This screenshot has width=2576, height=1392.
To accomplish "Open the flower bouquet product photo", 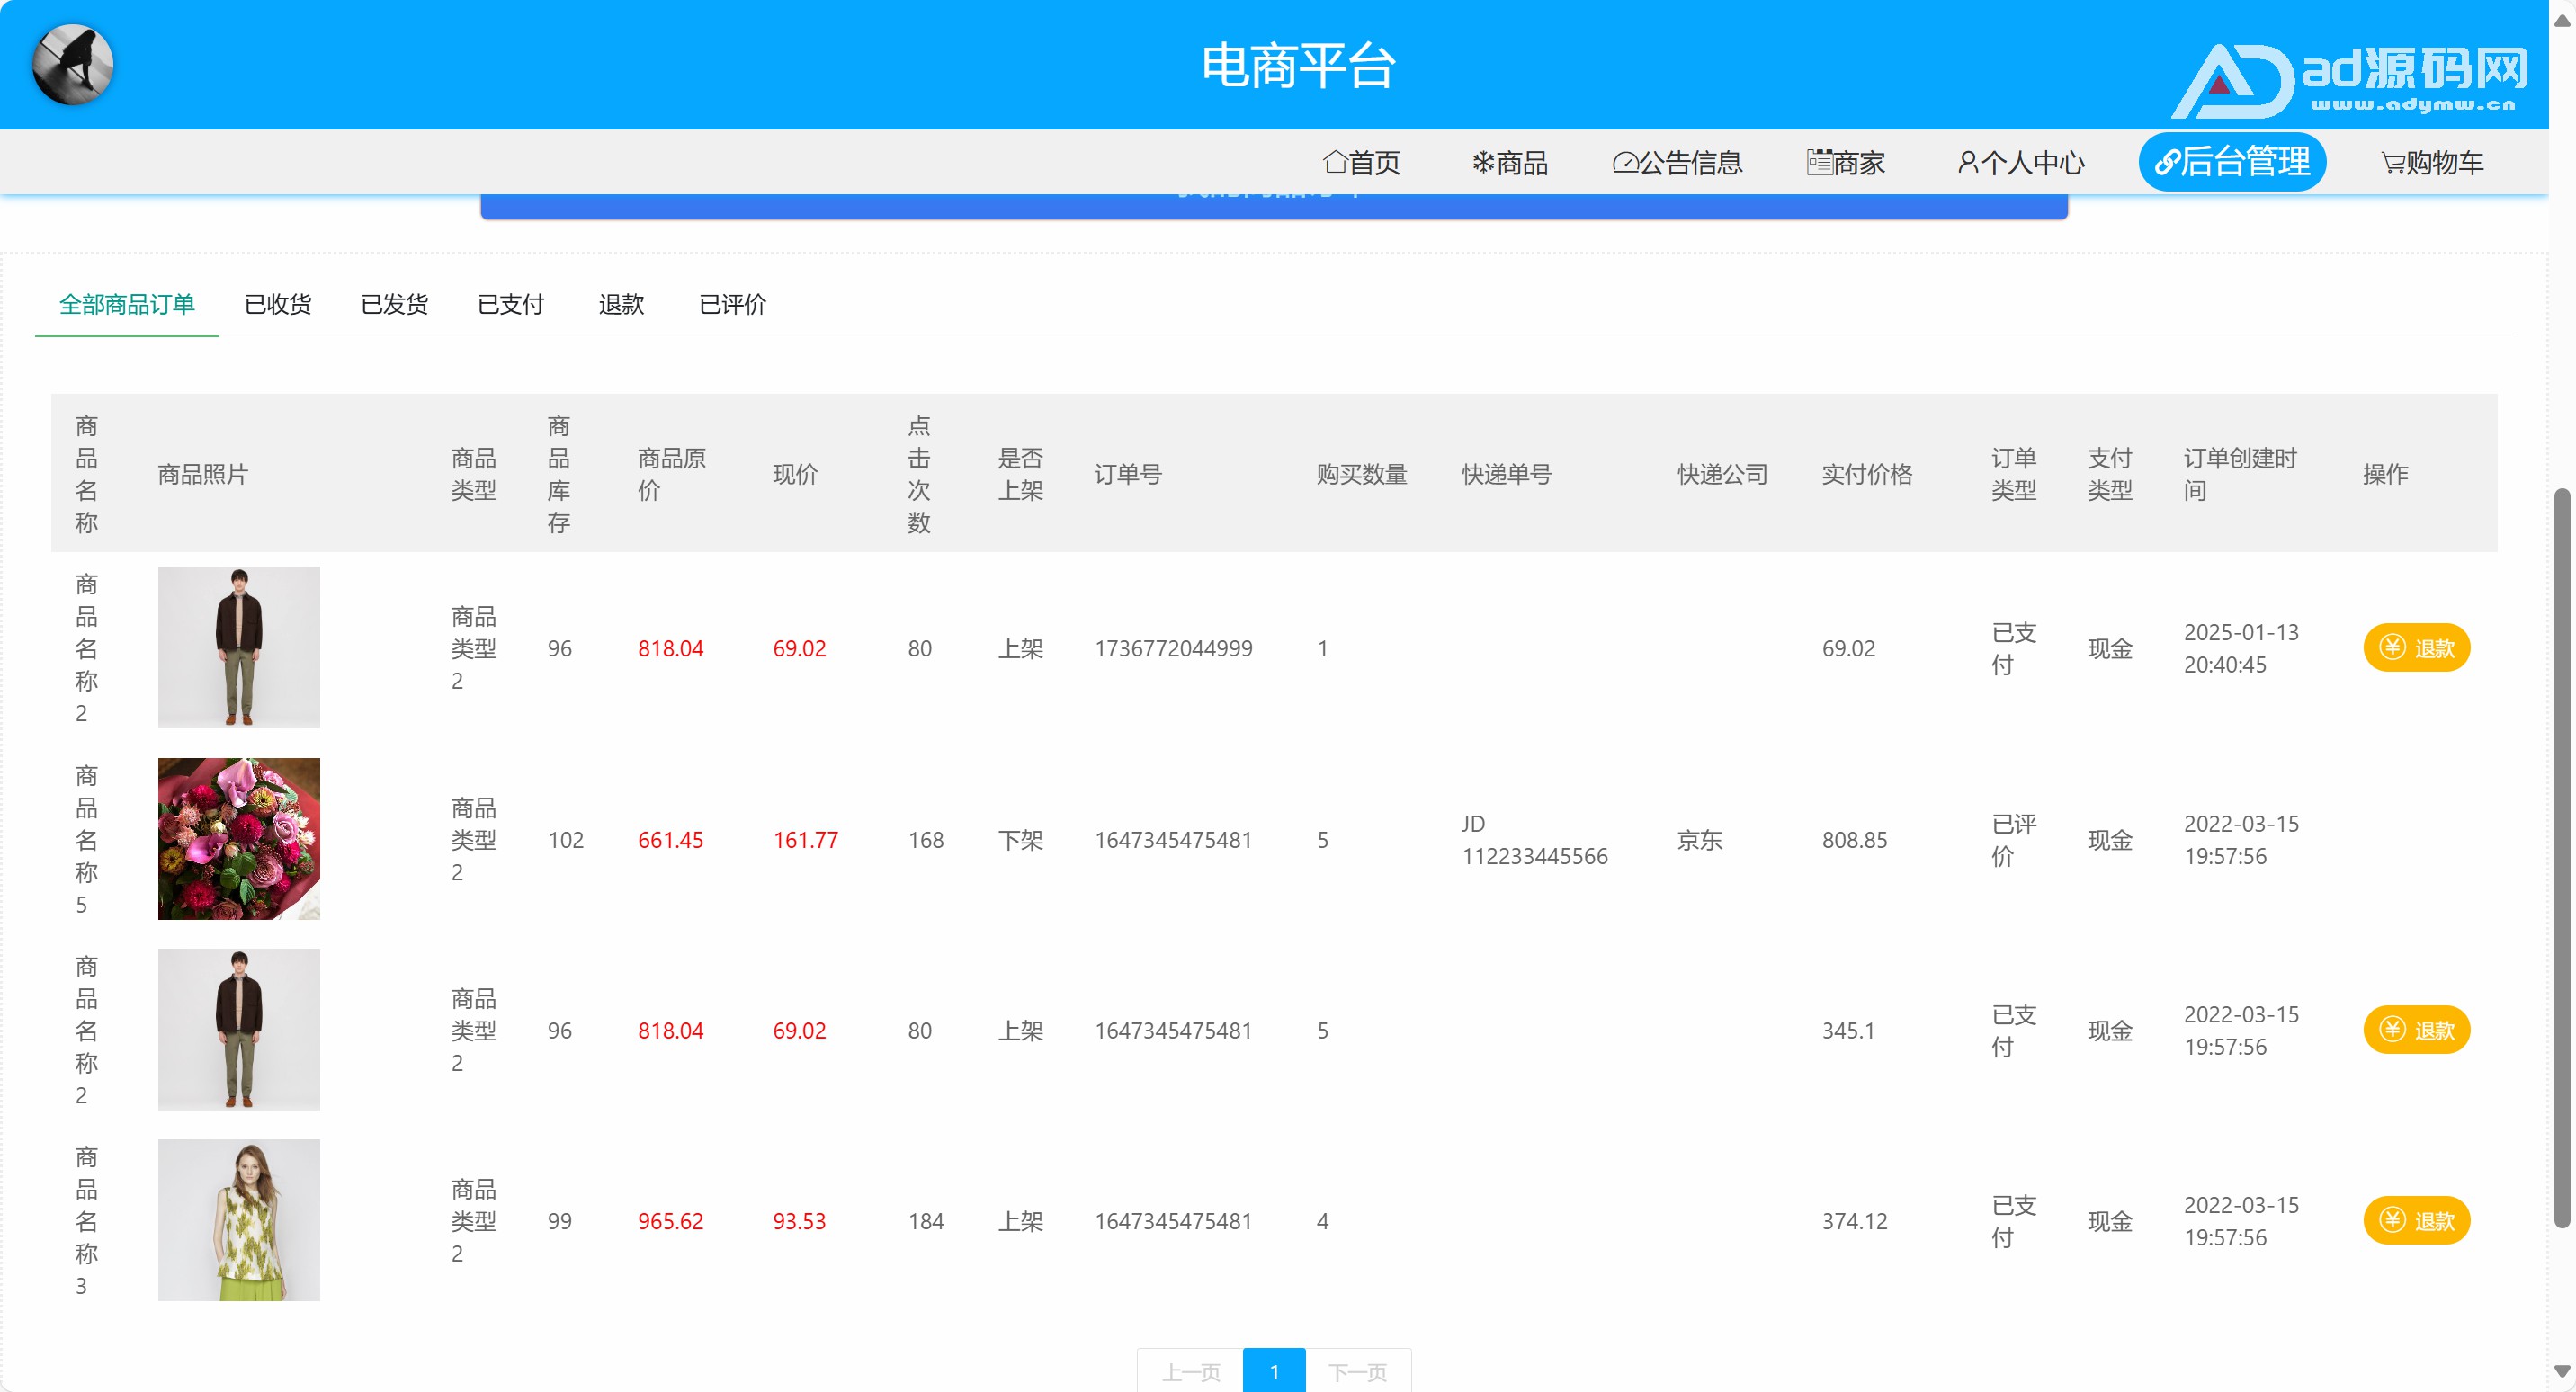I will point(238,838).
